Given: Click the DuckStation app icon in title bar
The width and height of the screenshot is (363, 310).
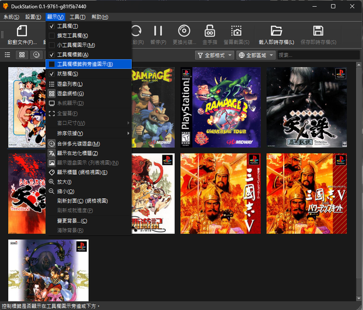Looking at the screenshot, I should coord(6,6).
